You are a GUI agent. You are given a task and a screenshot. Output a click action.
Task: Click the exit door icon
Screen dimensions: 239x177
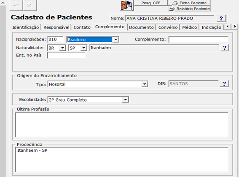(x=126, y=5)
